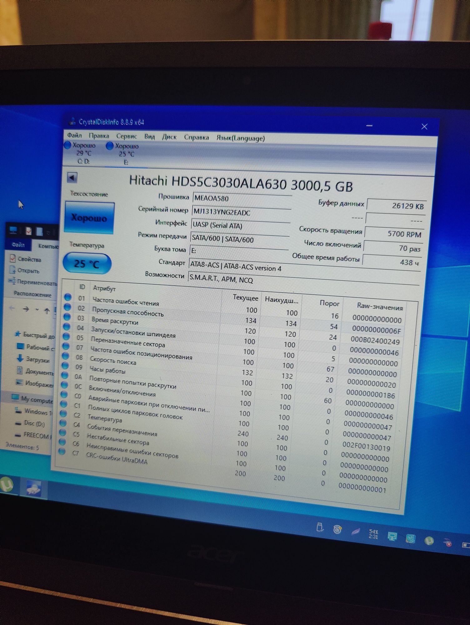
Task: Open the Правка menu
Action: point(99,136)
